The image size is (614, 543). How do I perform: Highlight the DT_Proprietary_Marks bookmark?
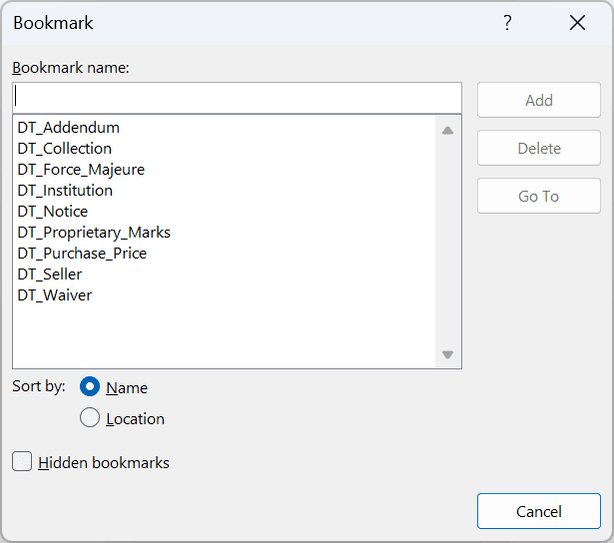point(94,233)
